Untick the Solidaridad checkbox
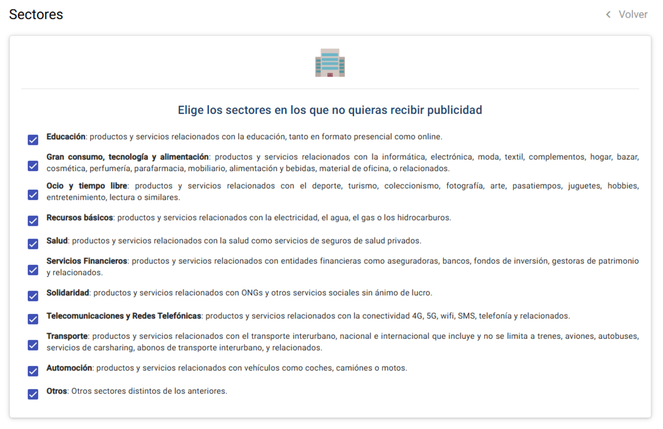 pos(33,296)
